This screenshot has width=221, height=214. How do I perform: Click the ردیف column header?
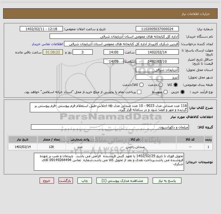208,139
